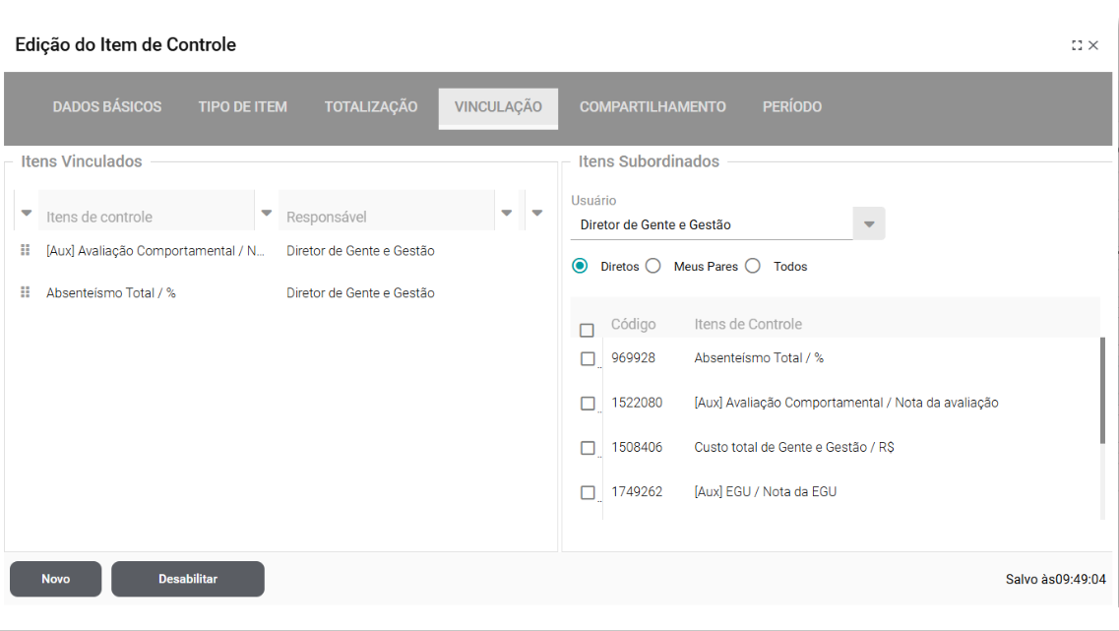This screenshot has width=1119, height=631.
Task: Open the Compartilhamento tab
Action: coord(653,107)
